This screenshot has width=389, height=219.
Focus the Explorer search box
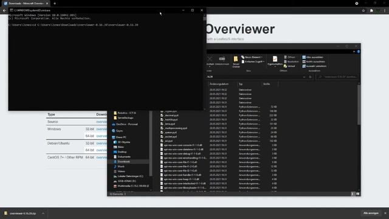tap(337, 77)
